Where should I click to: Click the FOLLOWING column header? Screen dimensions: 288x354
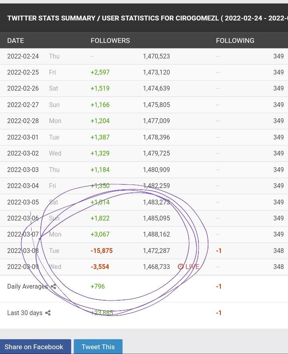[x=235, y=40]
